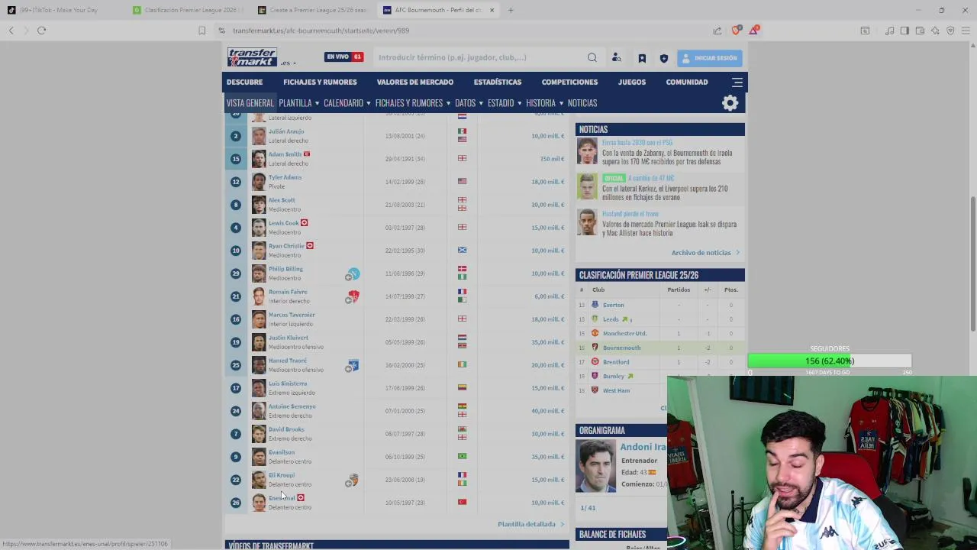Click the Brave shields icon in the address bar

[736, 31]
